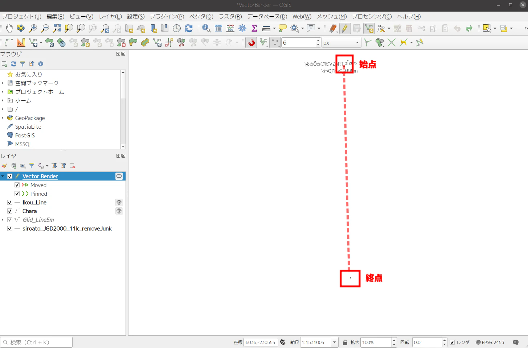
Task: Click the Fill Ring tool
Action: [97, 42]
